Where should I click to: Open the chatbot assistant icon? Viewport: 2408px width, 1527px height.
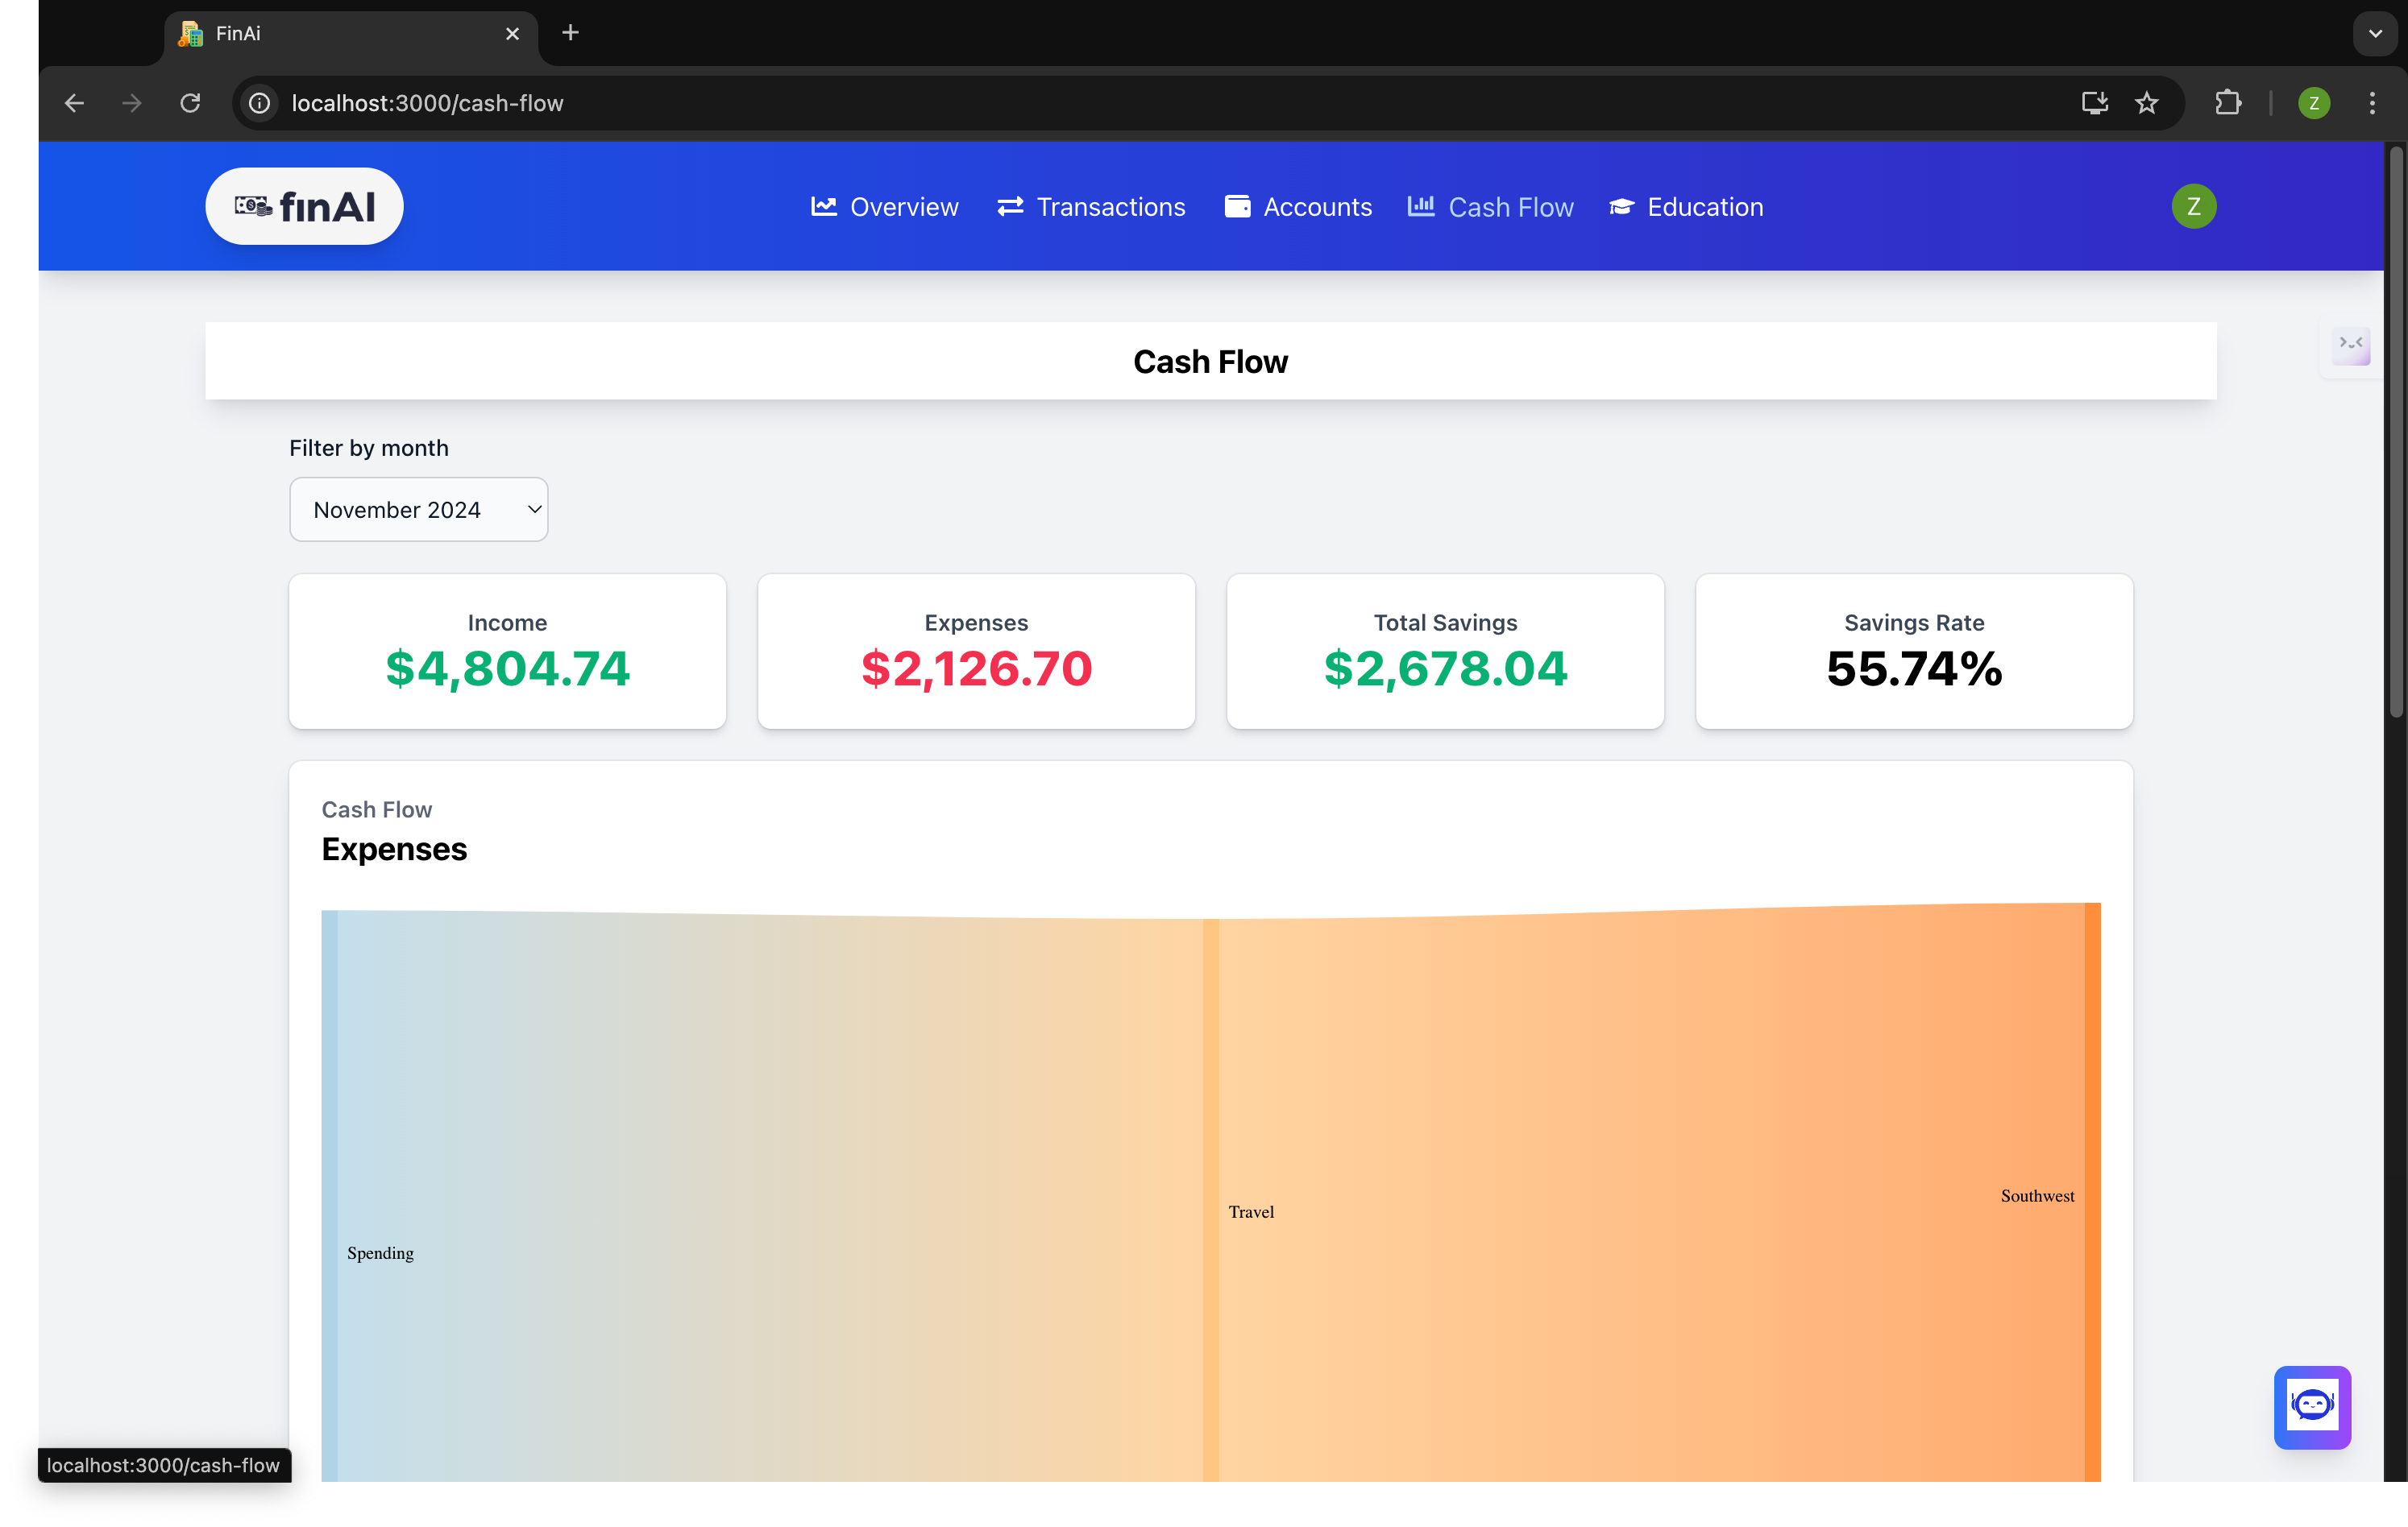[x=2311, y=1406]
